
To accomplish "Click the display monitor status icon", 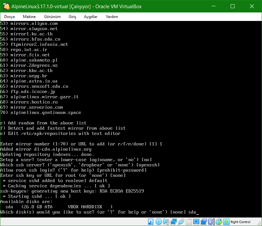I will coord(196,222).
